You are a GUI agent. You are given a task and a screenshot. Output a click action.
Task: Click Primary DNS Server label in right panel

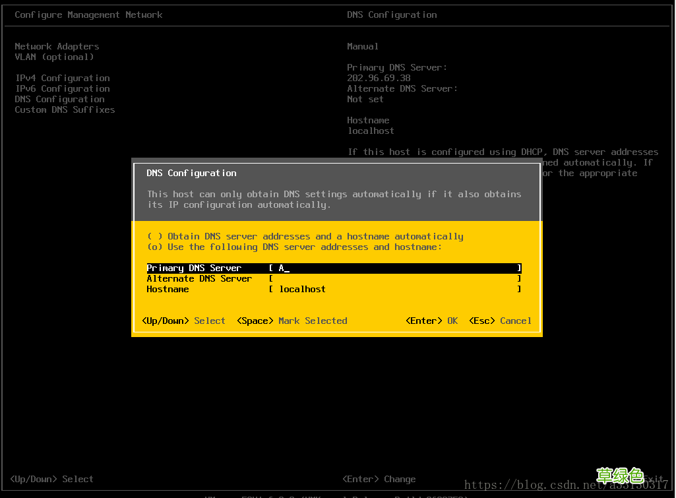click(x=397, y=67)
